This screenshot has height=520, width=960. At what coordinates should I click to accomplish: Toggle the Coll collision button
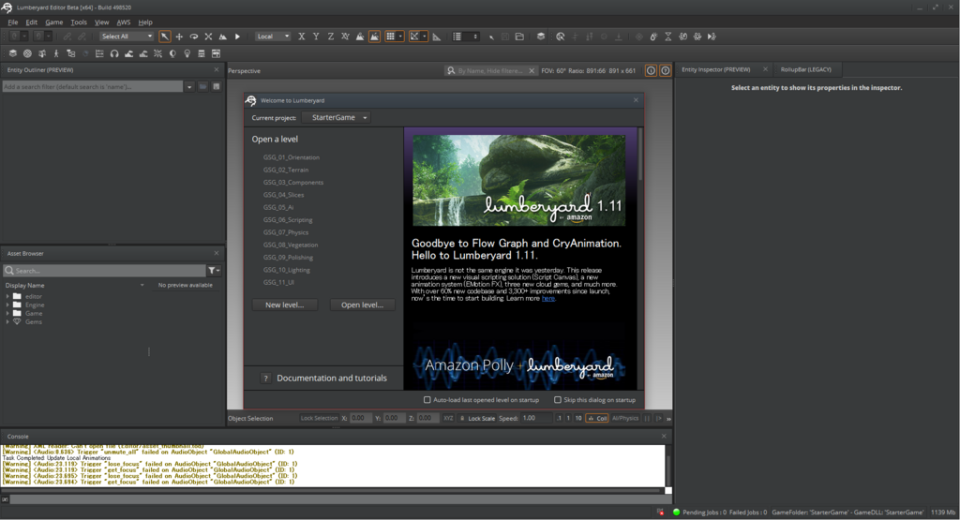(596, 418)
